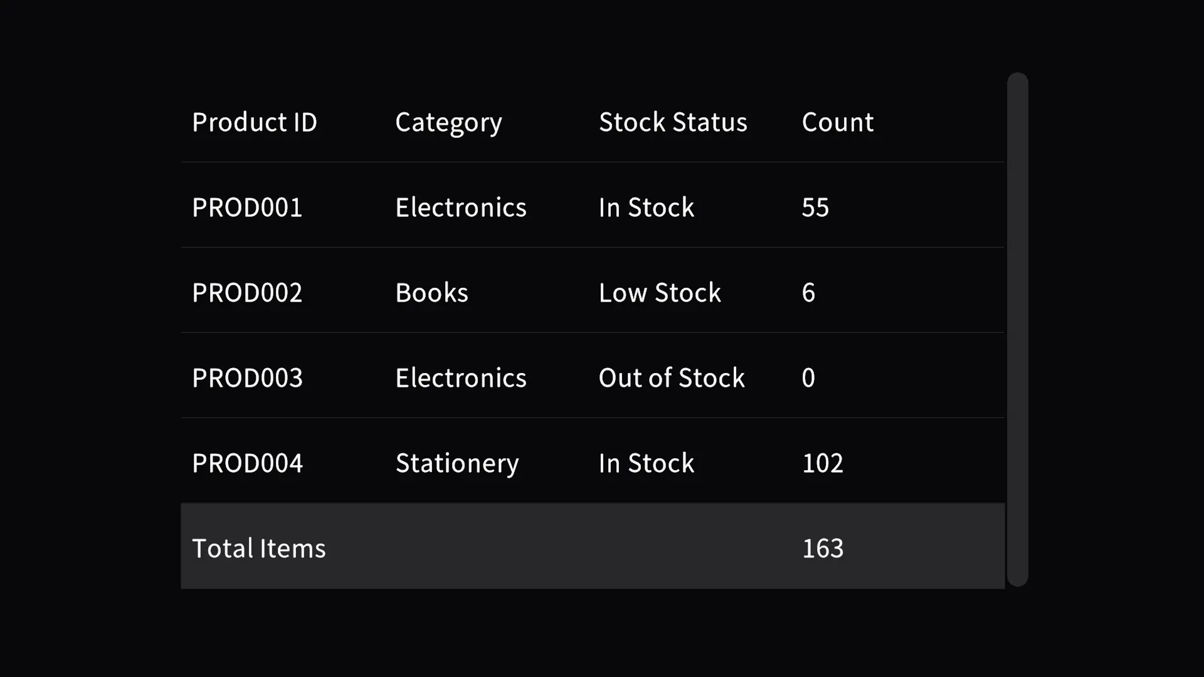The image size is (1204, 677).
Task: Click the Stock Status column header
Action: coord(673,122)
